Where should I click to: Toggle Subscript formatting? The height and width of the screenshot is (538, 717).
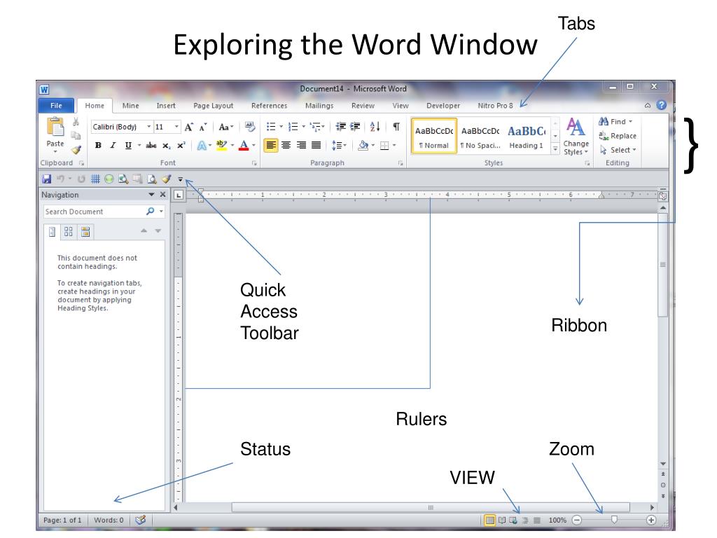(x=167, y=146)
